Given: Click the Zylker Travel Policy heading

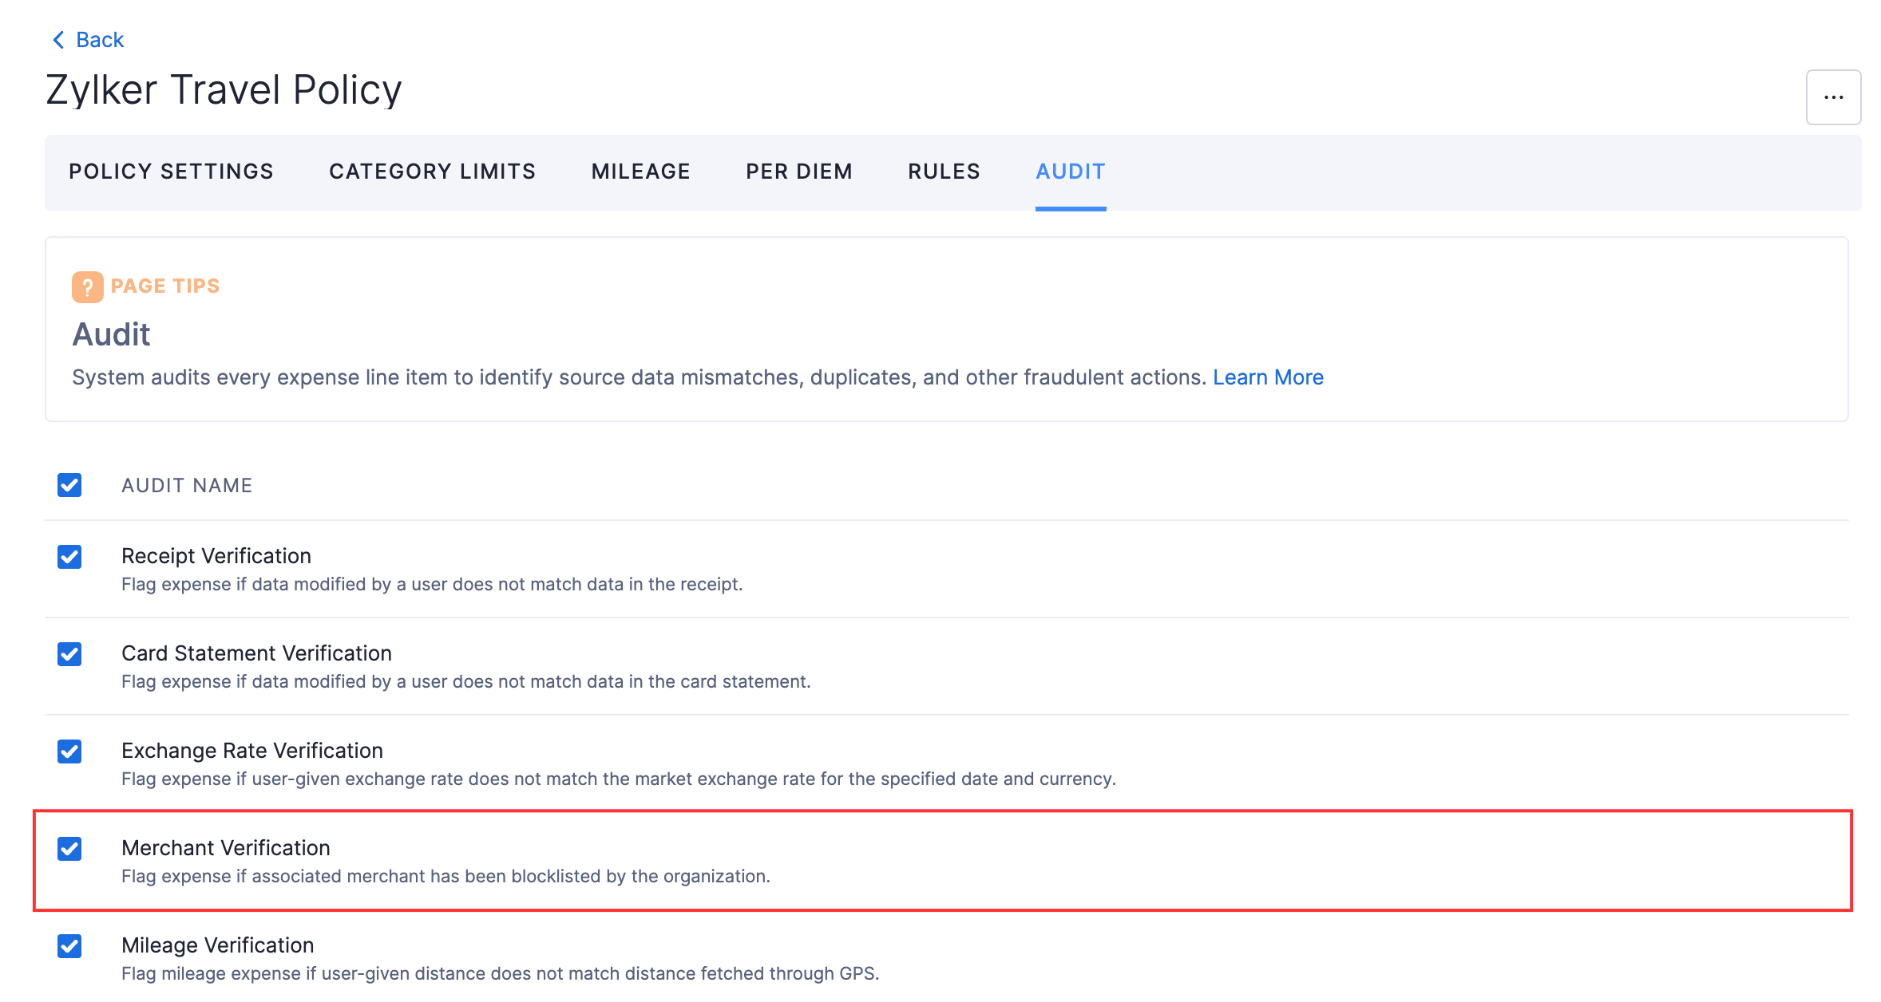Looking at the screenshot, I should tap(224, 89).
